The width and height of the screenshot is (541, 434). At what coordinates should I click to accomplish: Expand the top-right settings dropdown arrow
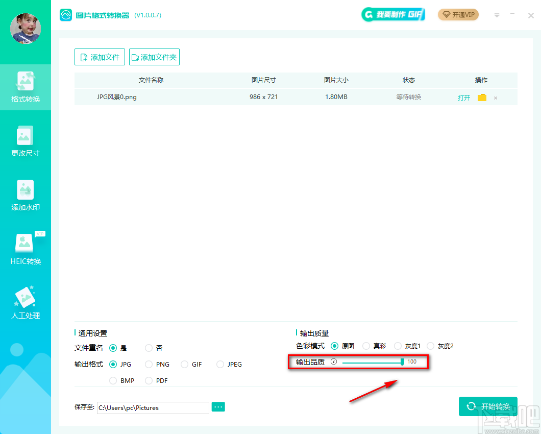coord(497,15)
